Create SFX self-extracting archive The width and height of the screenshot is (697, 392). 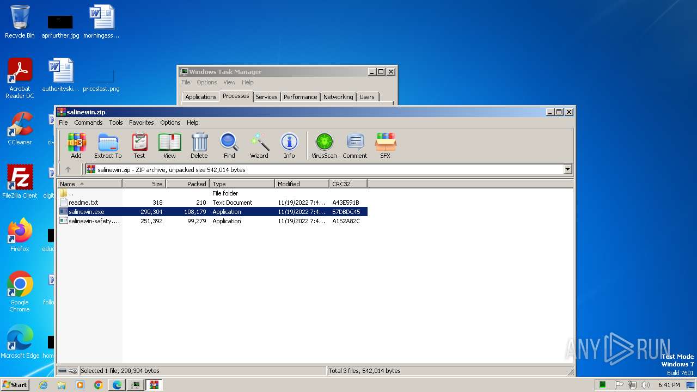pyautogui.click(x=385, y=146)
